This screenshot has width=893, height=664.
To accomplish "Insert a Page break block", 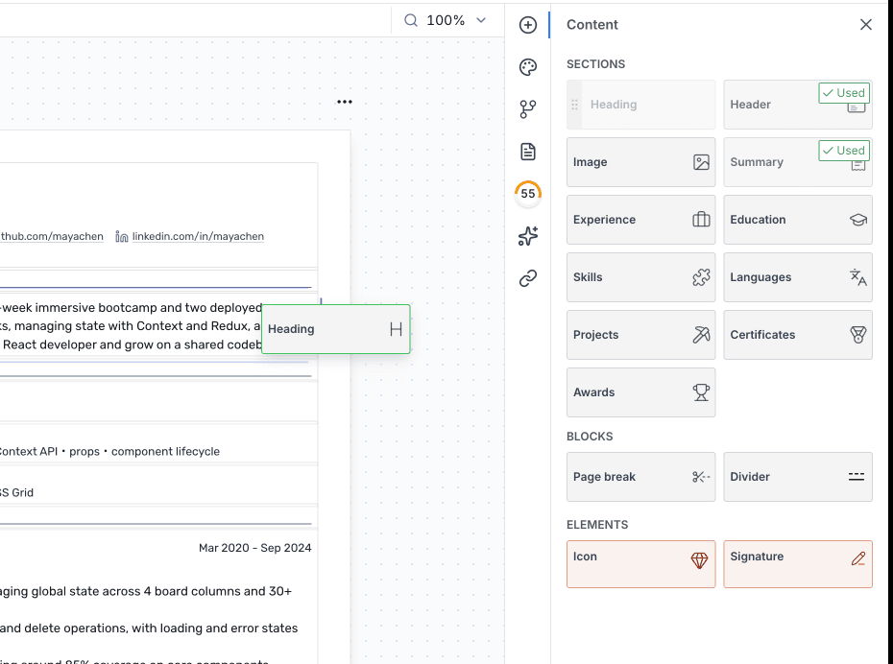I will [x=640, y=477].
